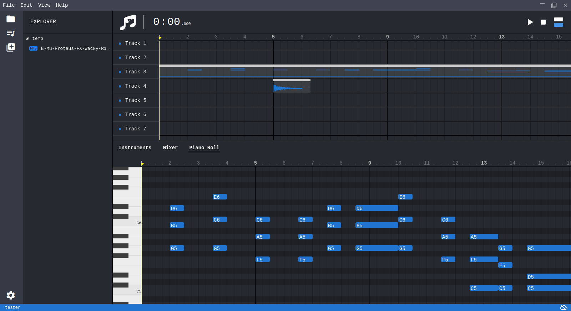Screen dimensions: 571x311
Task: Collapse the temp folder arrow
Action: pos(27,38)
